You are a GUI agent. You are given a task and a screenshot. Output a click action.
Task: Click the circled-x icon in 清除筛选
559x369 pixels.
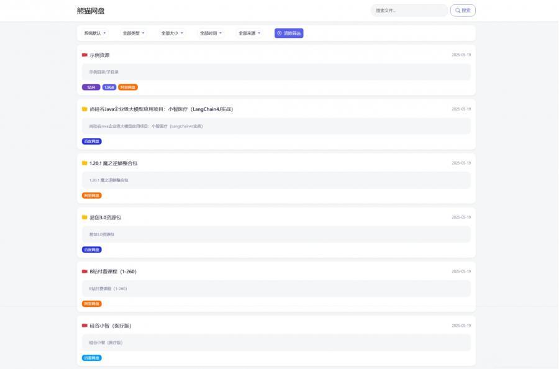(x=279, y=33)
